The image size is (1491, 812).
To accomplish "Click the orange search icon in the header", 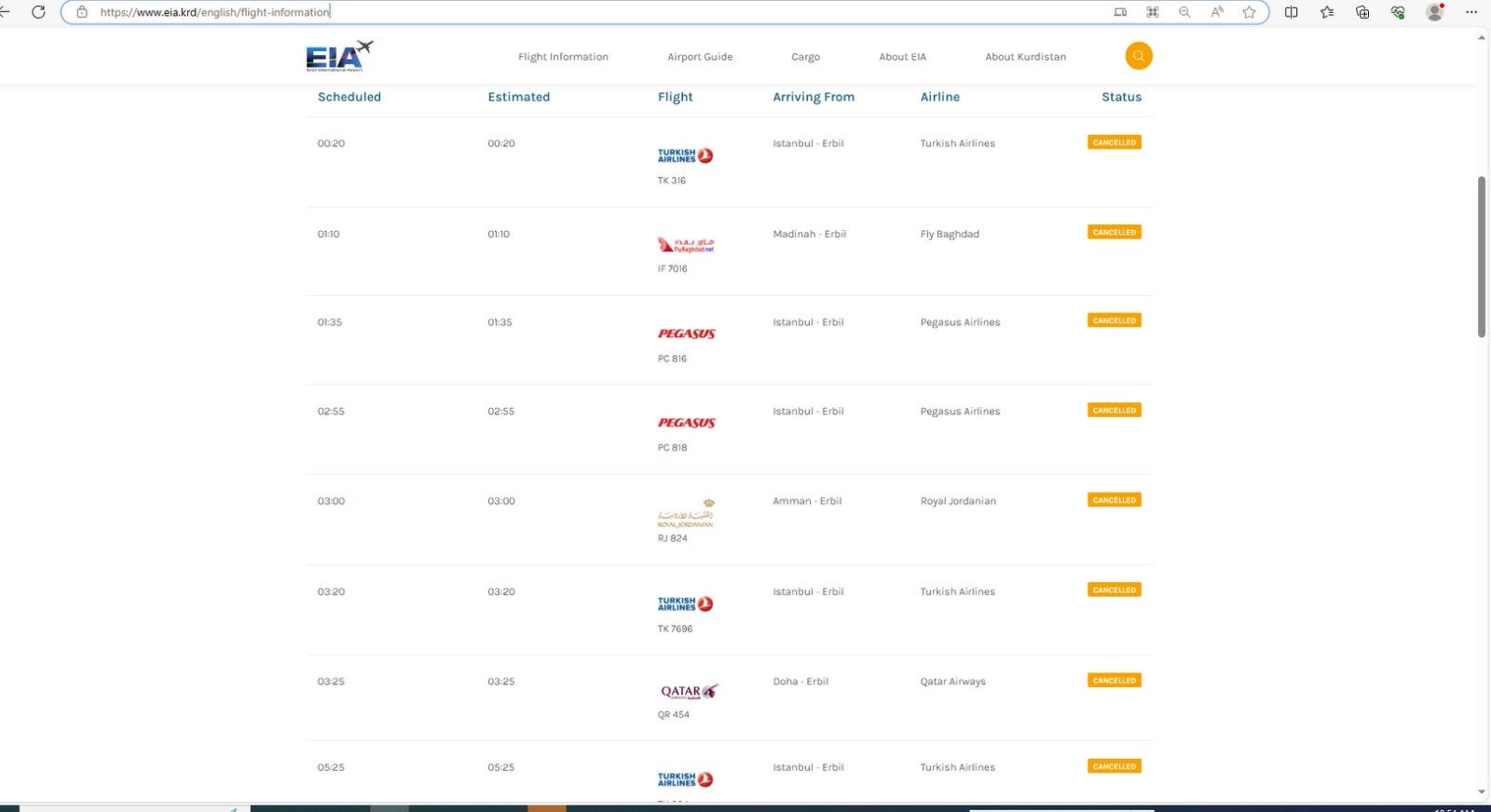I will [1138, 56].
